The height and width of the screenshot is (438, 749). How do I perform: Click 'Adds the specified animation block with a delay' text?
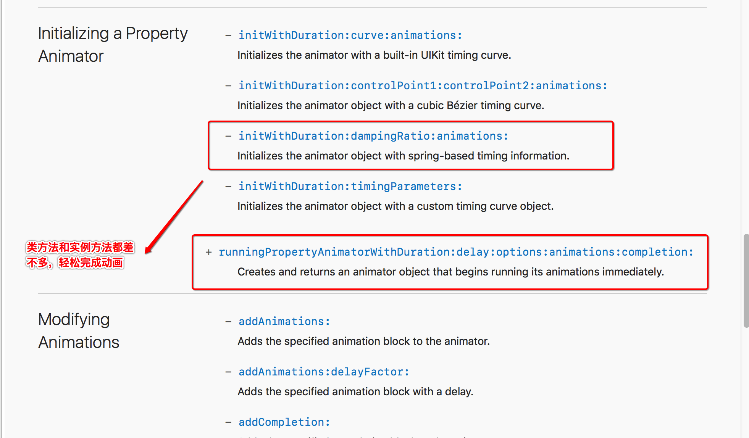tap(355, 391)
